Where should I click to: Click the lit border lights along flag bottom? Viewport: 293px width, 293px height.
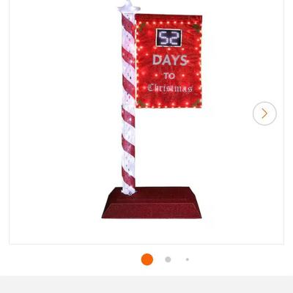click(x=168, y=105)
